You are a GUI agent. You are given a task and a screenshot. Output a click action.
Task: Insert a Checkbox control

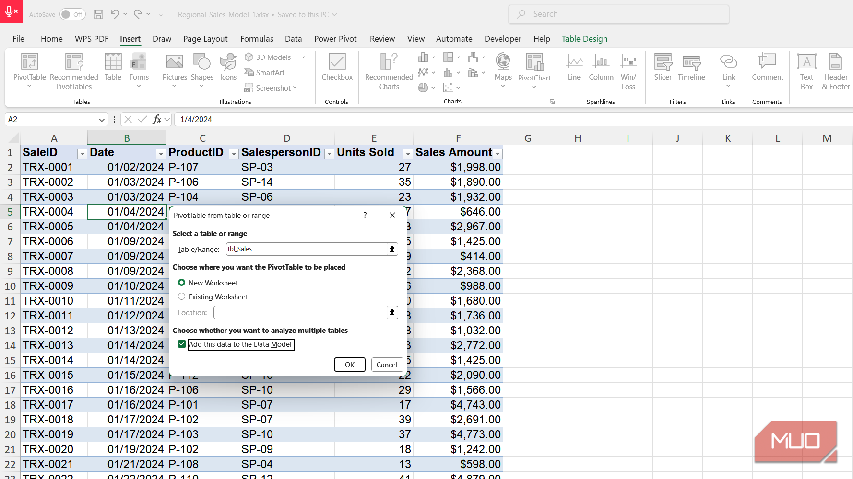coord(337,67)
